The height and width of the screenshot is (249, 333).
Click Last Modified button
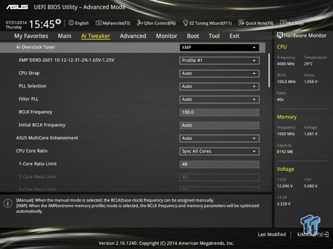[272, 235]
